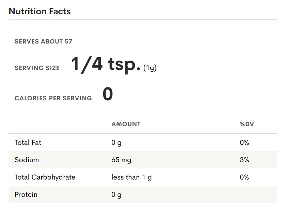Click the (1g) serving weight
This screenshot has height=204, width=281.
tap(150, 68)
